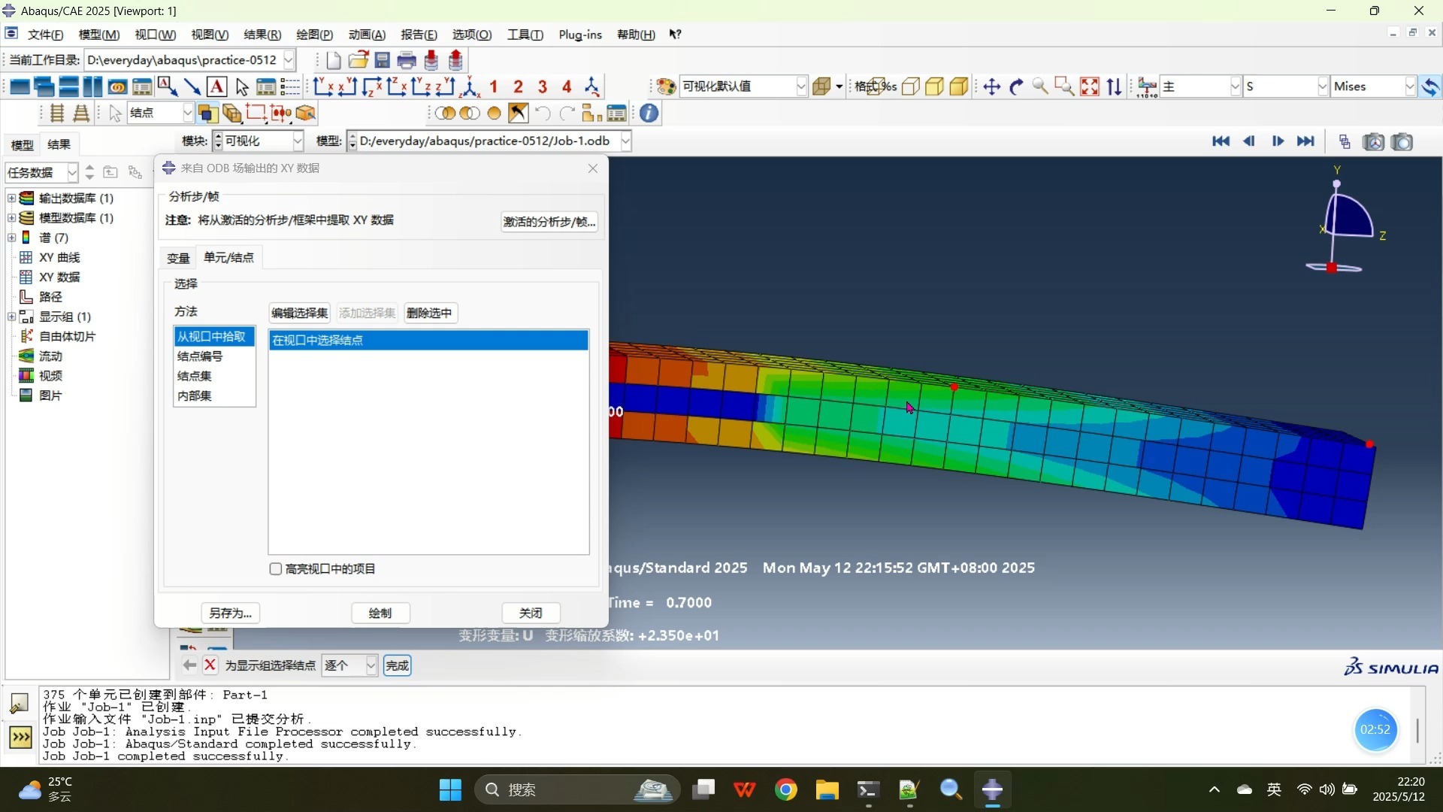Click the New model database icon
Image resolution: width=1443 pixels, height=812 pixels.
coord(334,60)
